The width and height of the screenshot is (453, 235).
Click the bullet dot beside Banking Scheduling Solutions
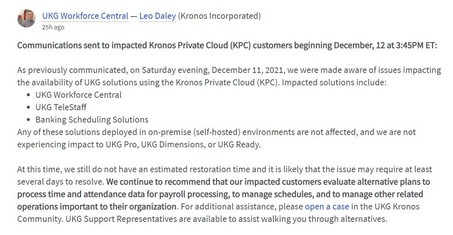click(28, 120)
